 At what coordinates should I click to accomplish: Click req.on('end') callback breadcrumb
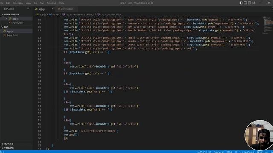(x=111, y=14)
